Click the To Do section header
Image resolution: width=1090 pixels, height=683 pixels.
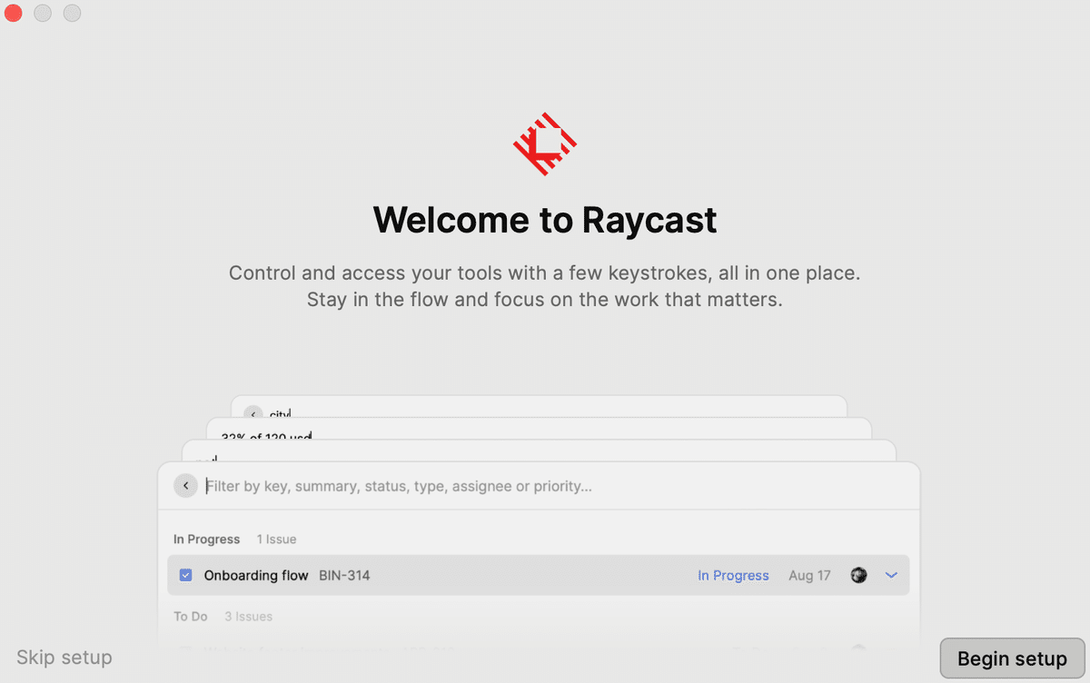point(191,617)
